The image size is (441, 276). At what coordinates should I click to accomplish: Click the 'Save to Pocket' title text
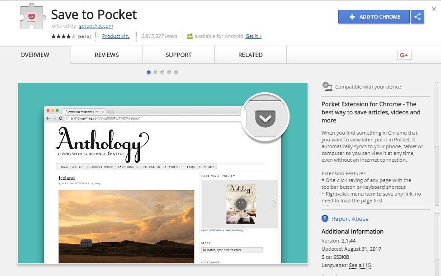pyautogui.click(x=94, y=14)
